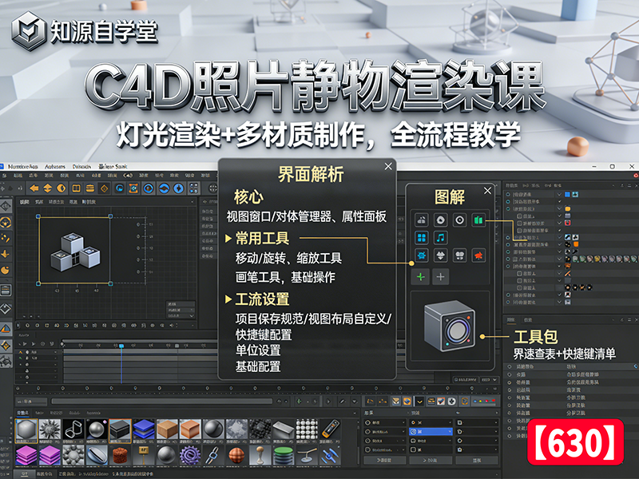Close the 图解 panel

click(x=486, y=192)
